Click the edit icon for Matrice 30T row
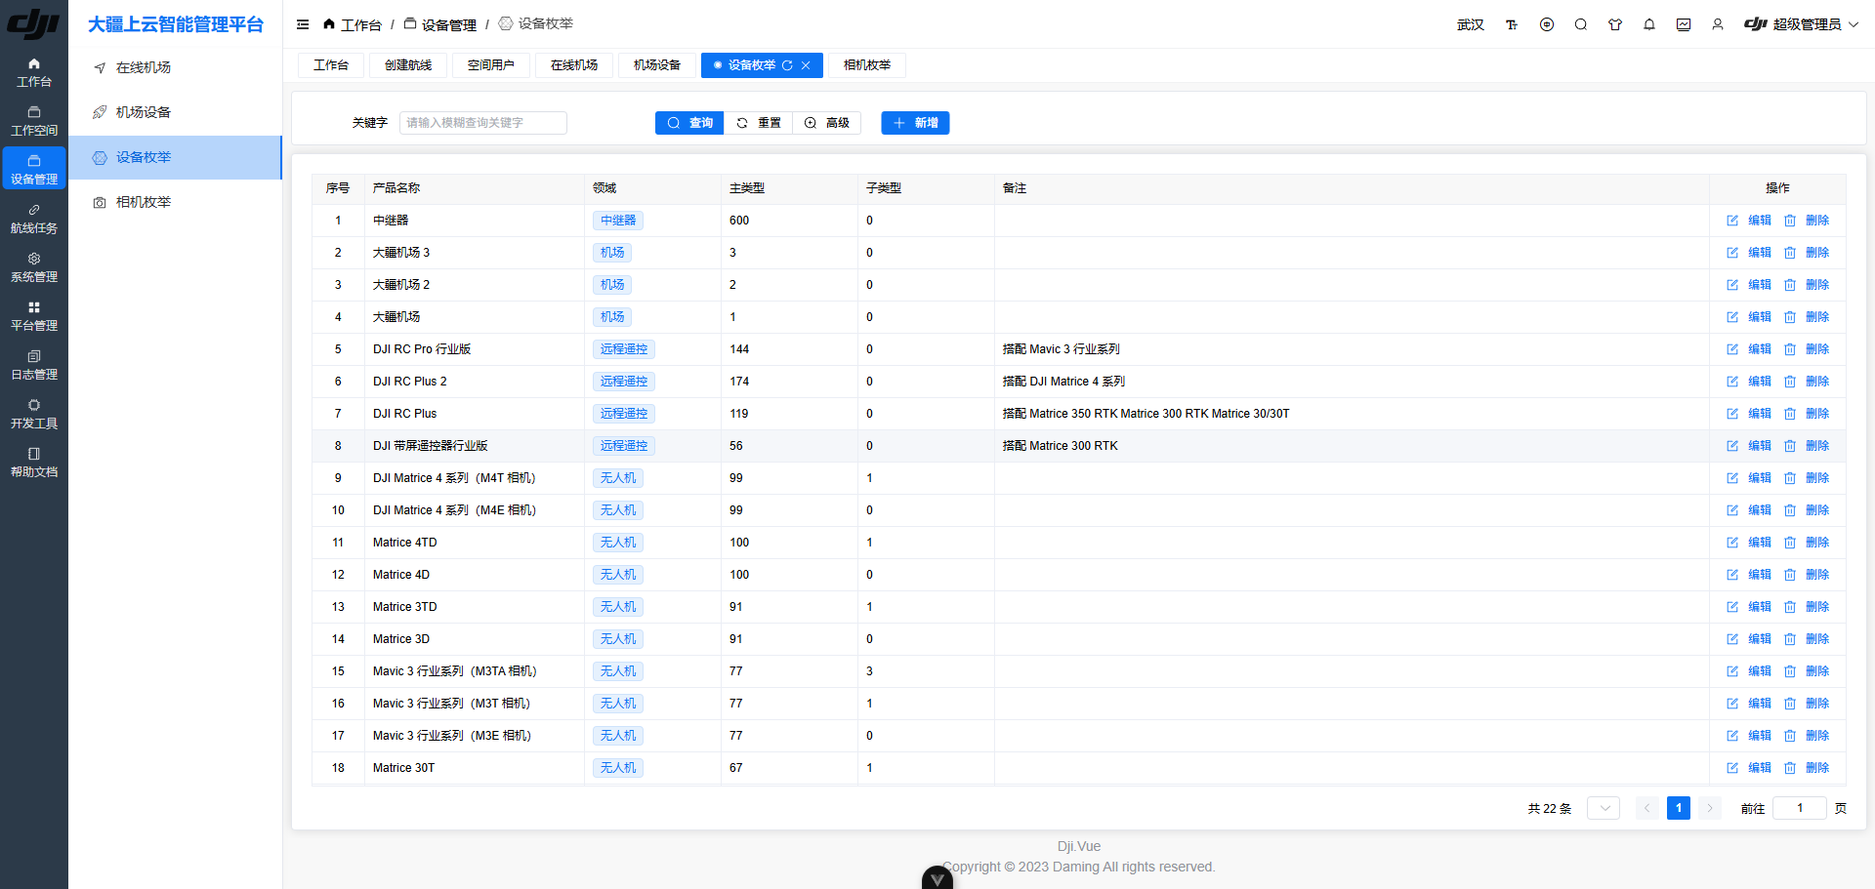The image size is (1875, 889). pyautogui.click(x=1732, y=768)
